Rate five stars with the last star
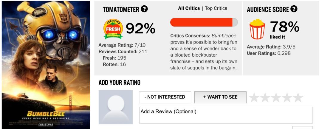 tap(298, 97)
